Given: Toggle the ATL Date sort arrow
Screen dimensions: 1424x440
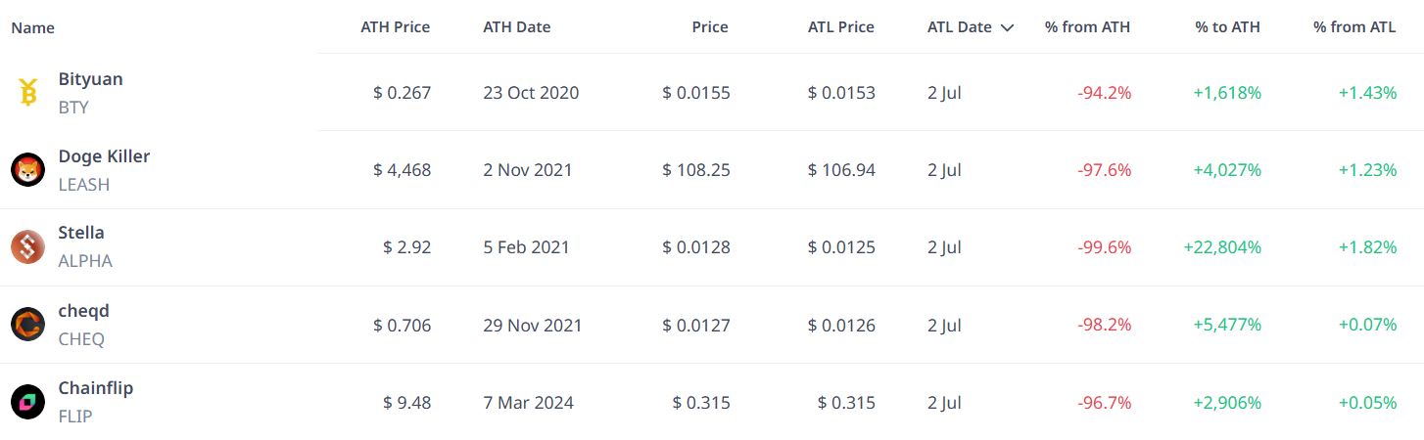Looking at the screenshot, I should 1007,27.
